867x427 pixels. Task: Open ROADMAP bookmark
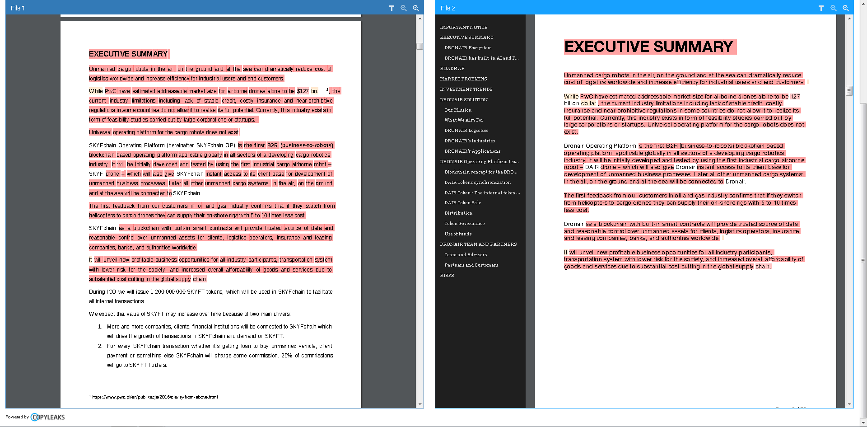point(452,69)
